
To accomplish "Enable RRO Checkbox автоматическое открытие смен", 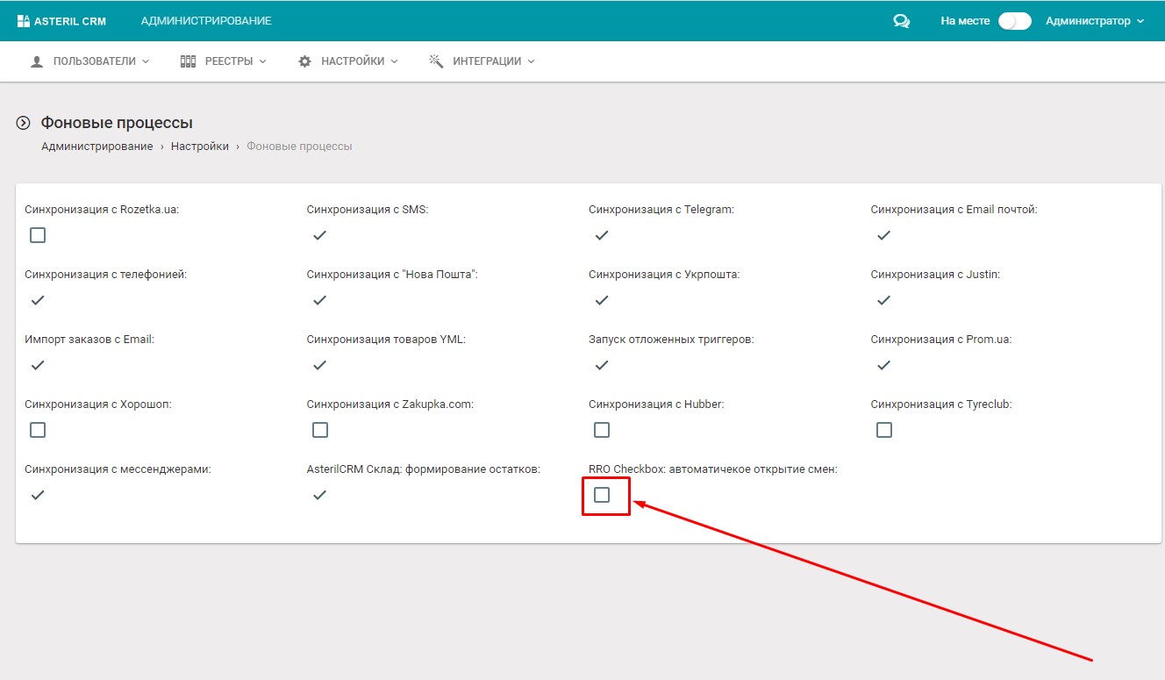I will coord(602,495).
